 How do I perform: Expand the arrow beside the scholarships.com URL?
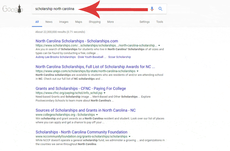point(159,45)
